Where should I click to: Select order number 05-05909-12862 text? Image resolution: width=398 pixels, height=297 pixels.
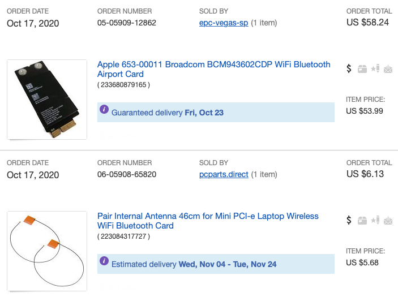pos(127,23)
